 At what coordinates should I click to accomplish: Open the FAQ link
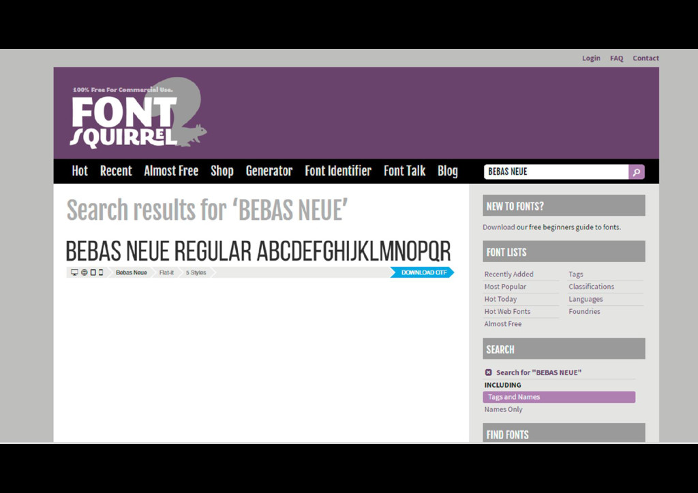point(616,59)
